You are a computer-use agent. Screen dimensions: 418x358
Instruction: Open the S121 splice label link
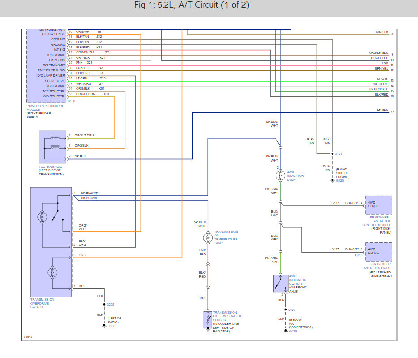point(339,154)
